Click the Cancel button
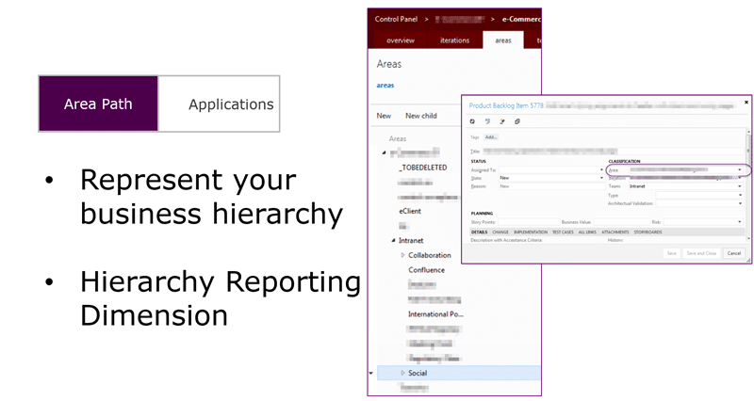 734,253
